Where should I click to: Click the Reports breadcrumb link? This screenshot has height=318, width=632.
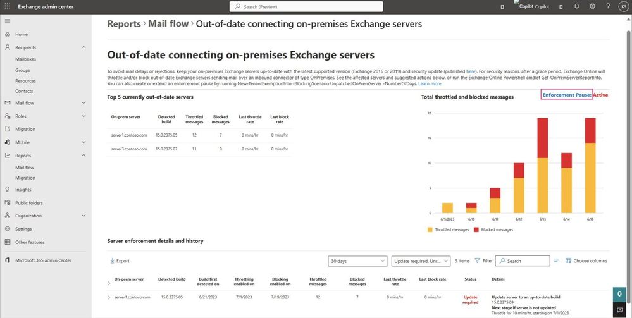coord(124,24)
